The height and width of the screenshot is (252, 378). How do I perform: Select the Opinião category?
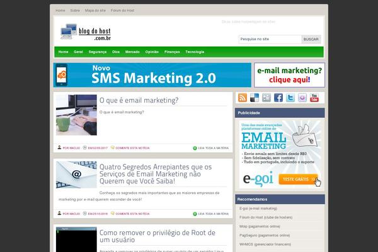coord(152,52)
